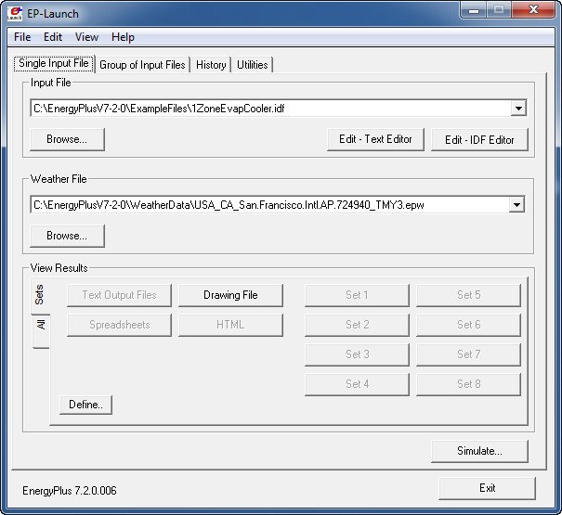
Task: Close the EP-Launch window
Action: (x=534, y=9)
